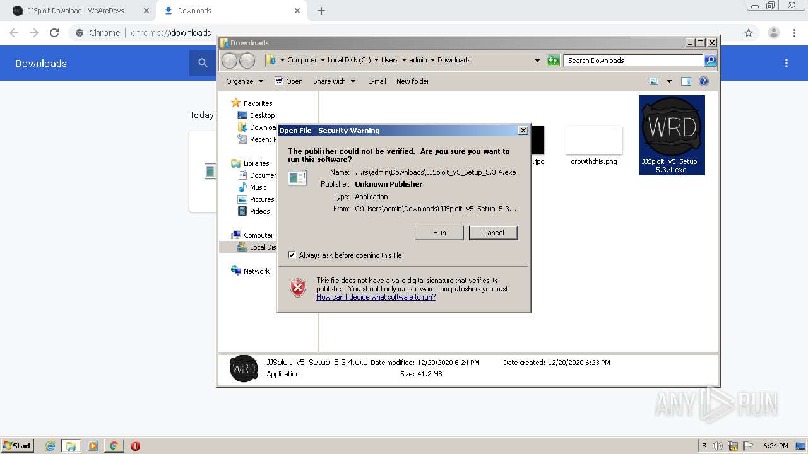Expand the address bar history dropdown

click(x=537, y=61)
